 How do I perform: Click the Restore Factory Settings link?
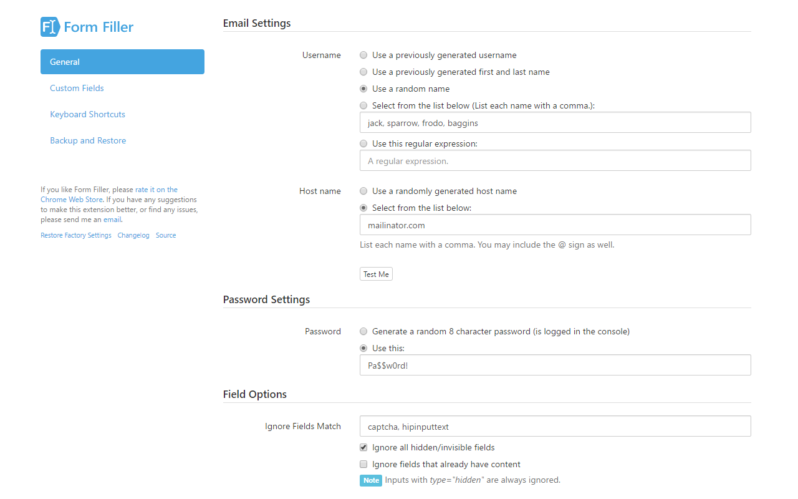click(x=76, y=235)
